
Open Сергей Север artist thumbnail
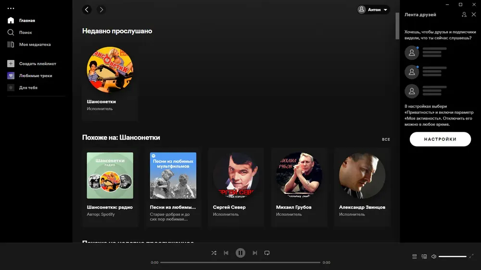[x=236, y=176]
